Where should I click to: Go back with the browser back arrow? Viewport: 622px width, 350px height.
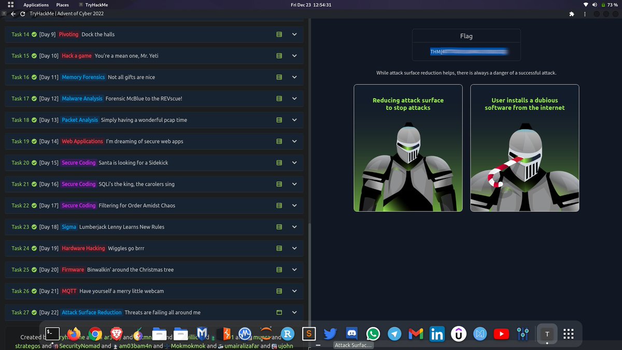(13, 14)
